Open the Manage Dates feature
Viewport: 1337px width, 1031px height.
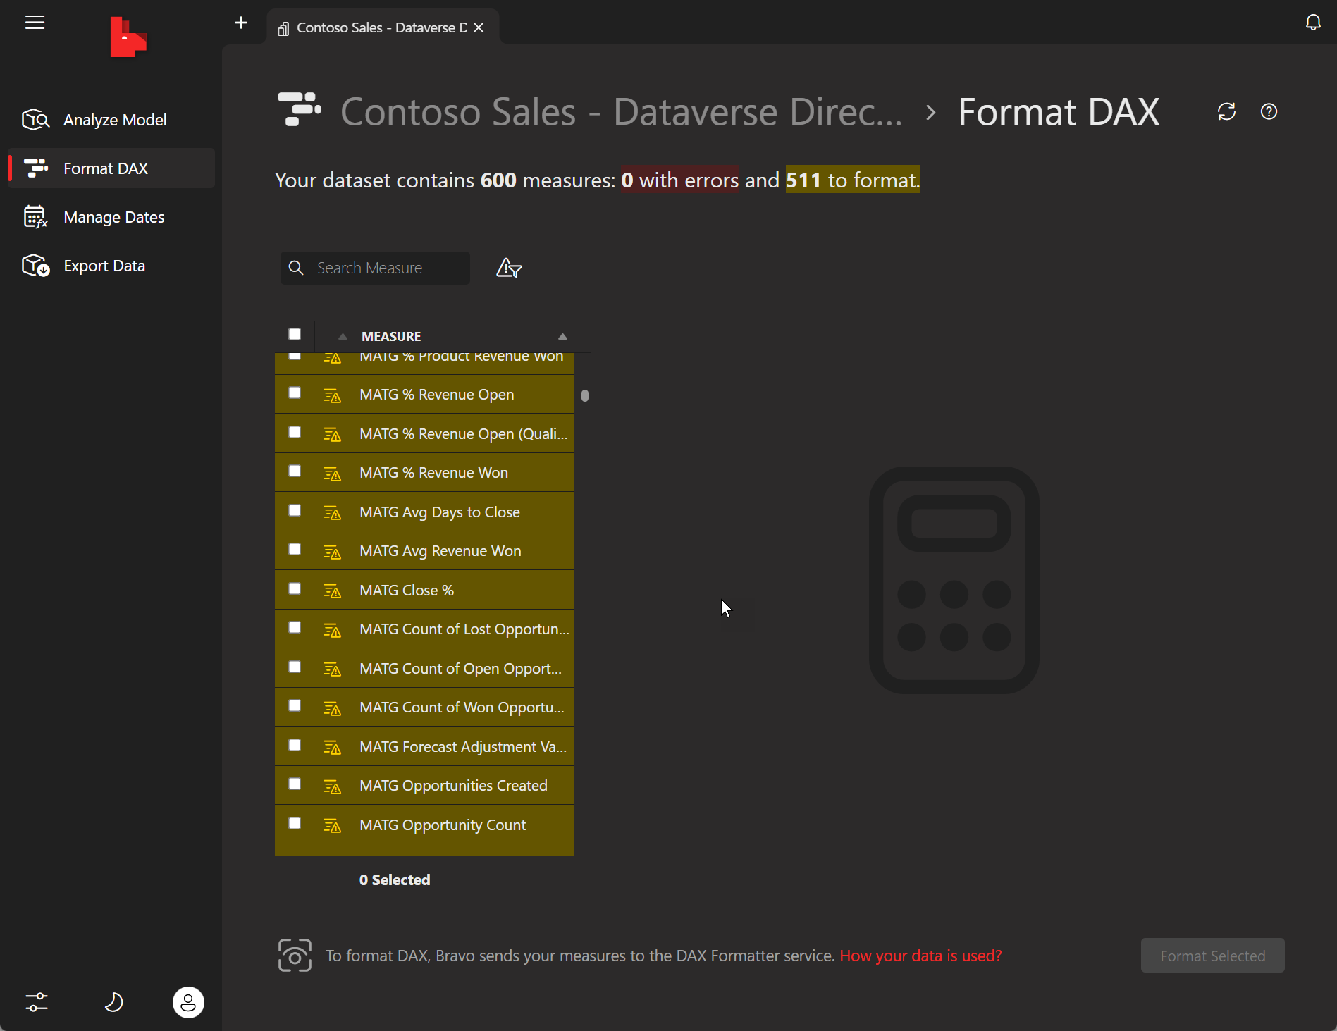click(x=113, y=216)
